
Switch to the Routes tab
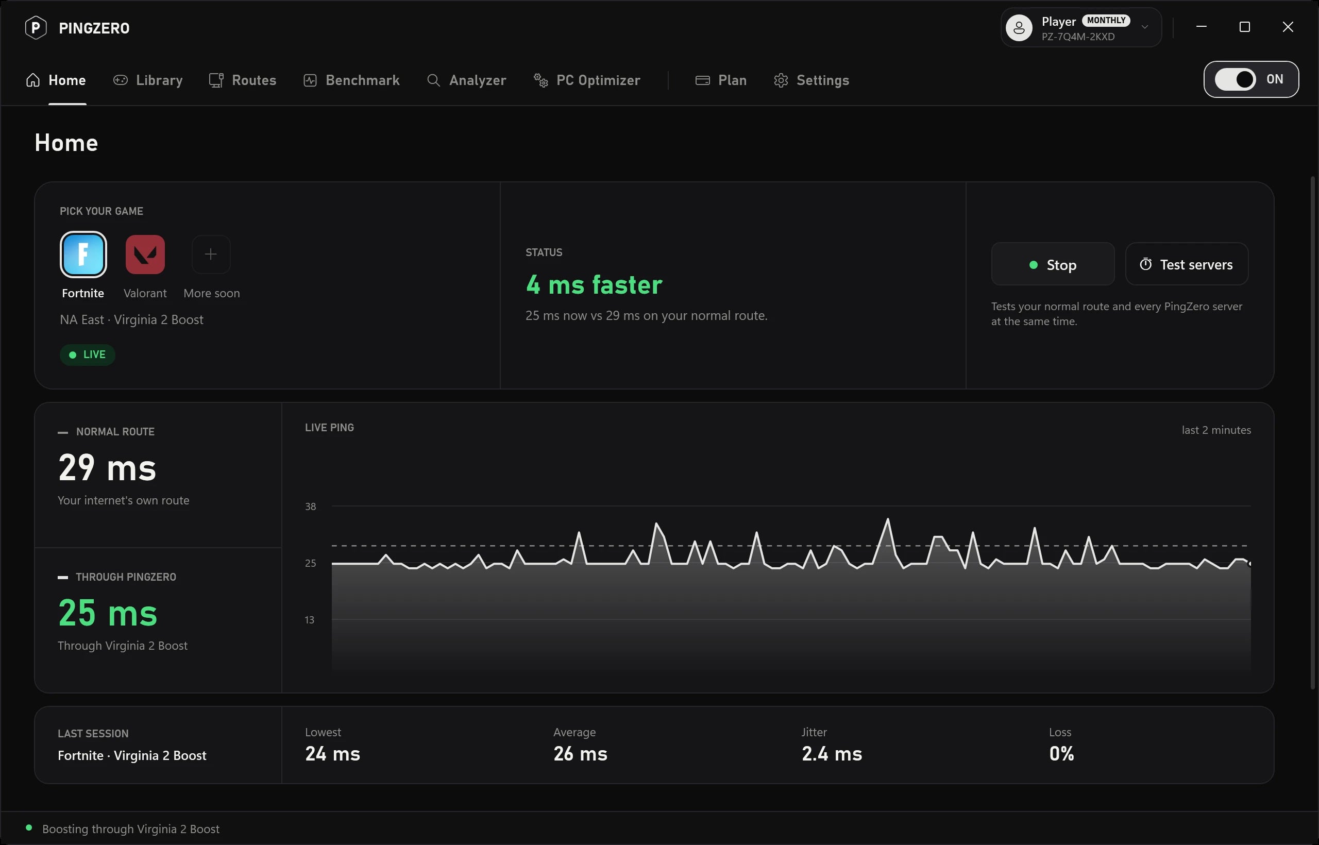point(243,80)
